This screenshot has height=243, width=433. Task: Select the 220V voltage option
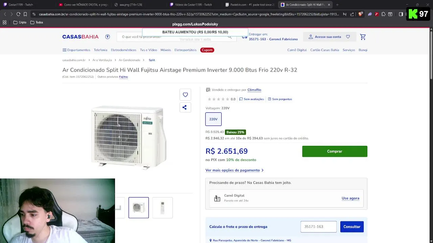point(213,119)
